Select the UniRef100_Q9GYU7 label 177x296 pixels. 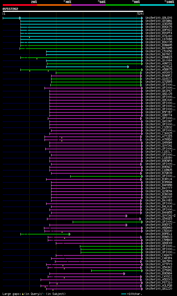tap(159, 198)
